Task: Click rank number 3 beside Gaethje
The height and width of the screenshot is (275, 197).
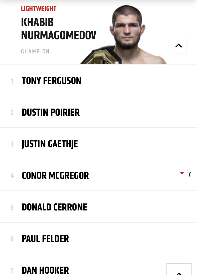Action: [x=12, y=144]
